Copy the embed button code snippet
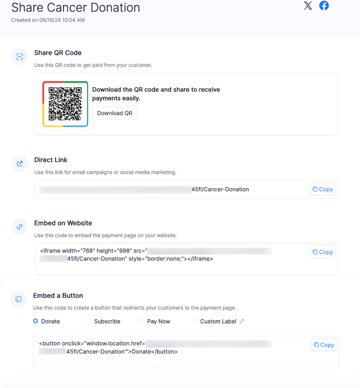Image resolution: width=360 pixels, height=388 pixels. [x=323, y=344]
